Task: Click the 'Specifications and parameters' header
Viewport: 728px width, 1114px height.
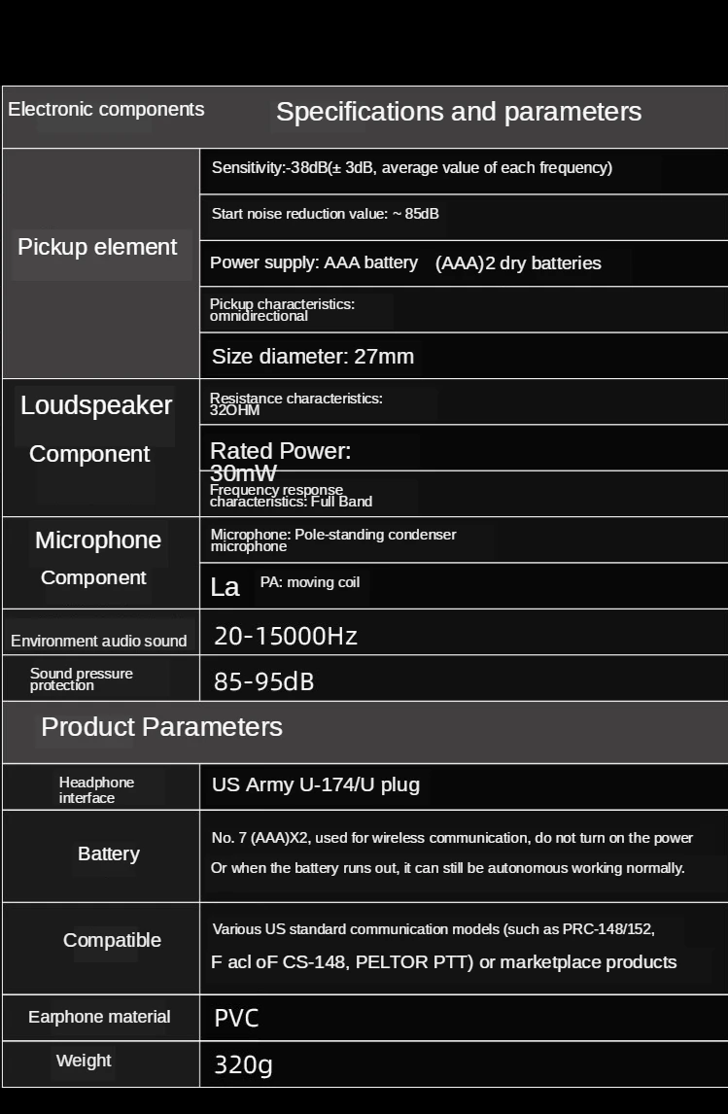Action: tap(459, 112)
